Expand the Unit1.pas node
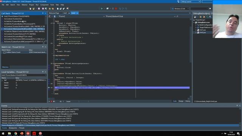 (x=196, y=30)
